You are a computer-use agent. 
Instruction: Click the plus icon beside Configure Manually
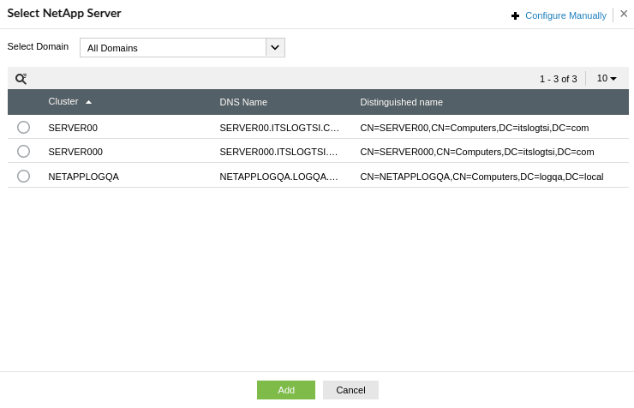(x=515, y=15)
